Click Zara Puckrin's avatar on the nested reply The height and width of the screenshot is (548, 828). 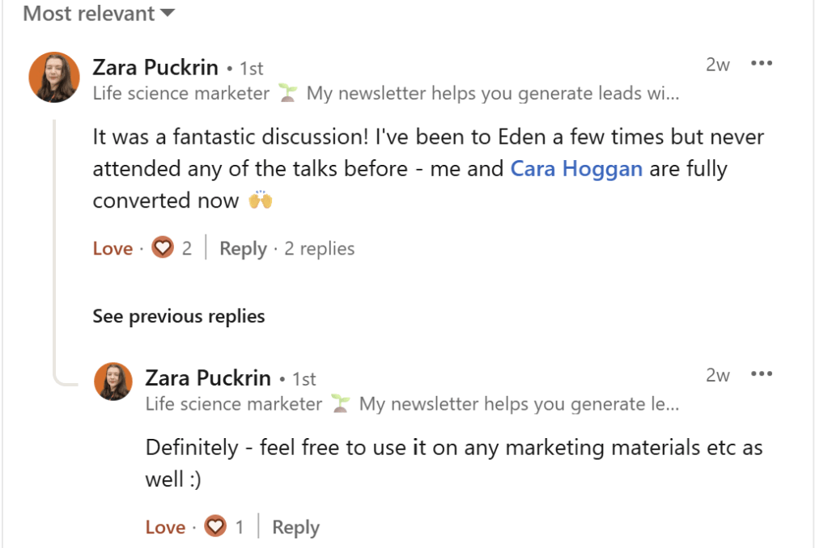click(113, 381)
